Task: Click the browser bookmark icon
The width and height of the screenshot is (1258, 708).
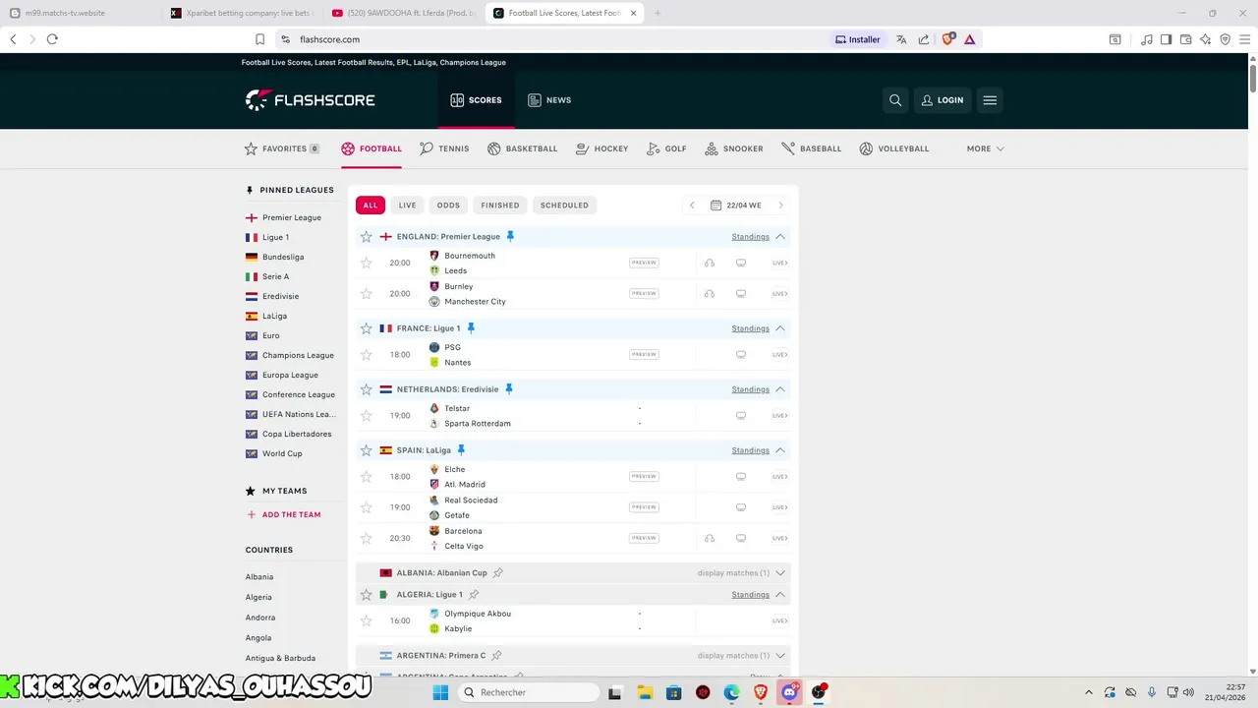Action: pyautogui.click(x=259, y=39)
